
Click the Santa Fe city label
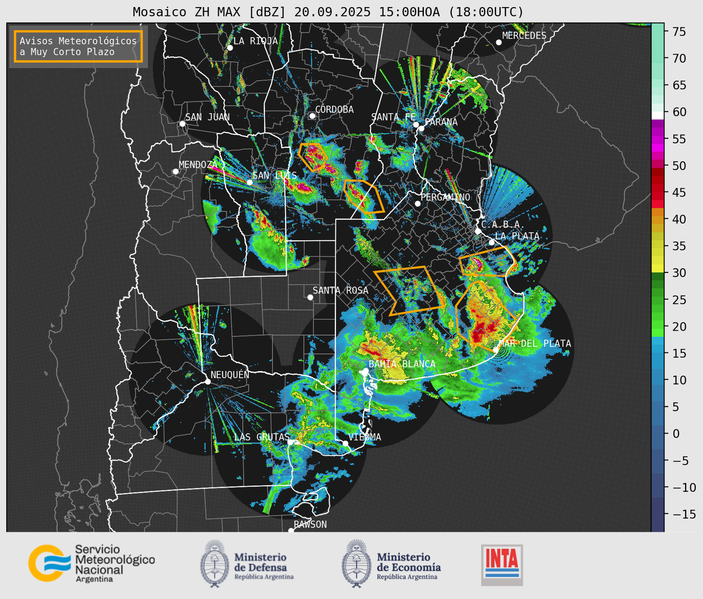(393, 117)
